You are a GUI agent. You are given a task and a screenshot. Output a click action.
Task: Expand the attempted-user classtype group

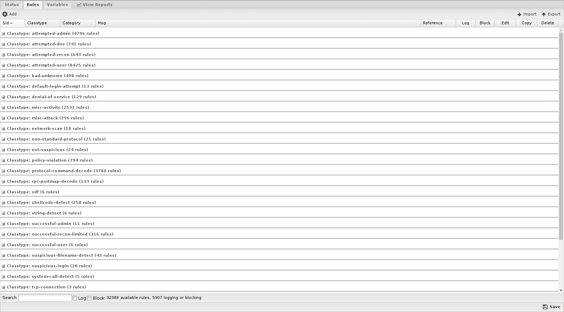click(4, 65)
